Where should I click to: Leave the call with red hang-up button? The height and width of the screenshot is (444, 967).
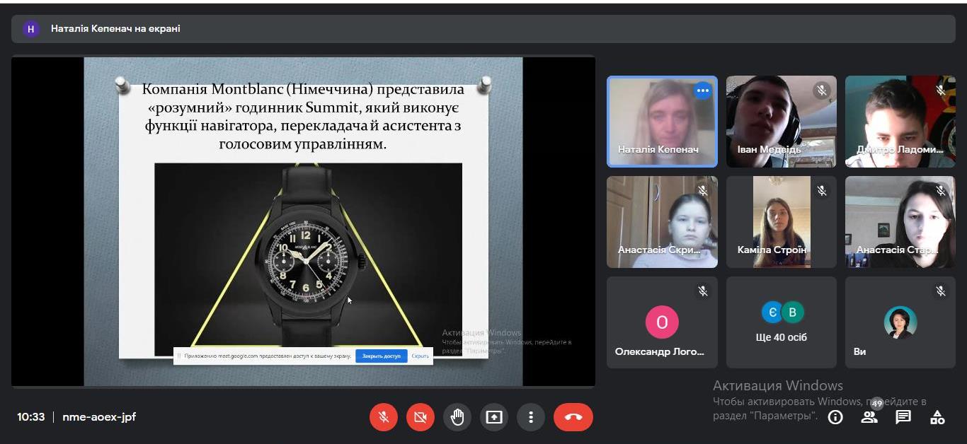(x=573, y=417)
